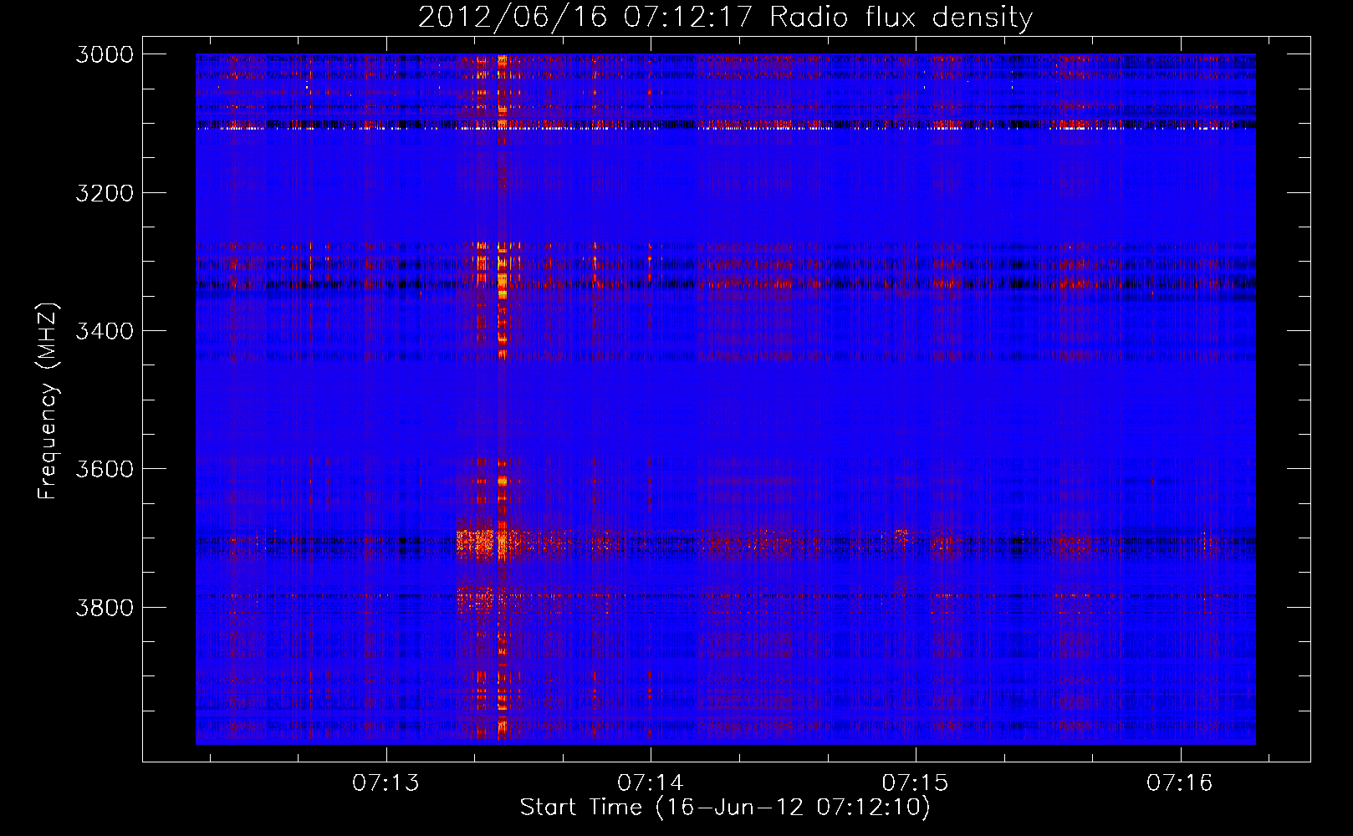Click the 3800 frequency axis label
This screenshot has height=836, width=1353.
coord(105,607)
